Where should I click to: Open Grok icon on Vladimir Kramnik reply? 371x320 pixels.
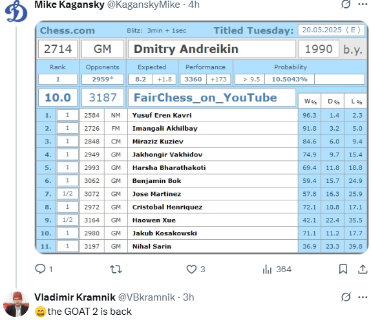346,297
